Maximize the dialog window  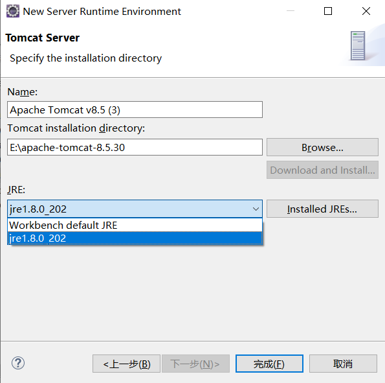328,11
